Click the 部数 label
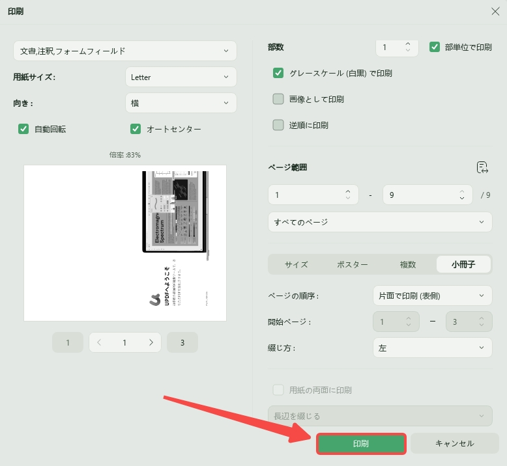This screenshot has height=466, width=507. tap(276, 47)
